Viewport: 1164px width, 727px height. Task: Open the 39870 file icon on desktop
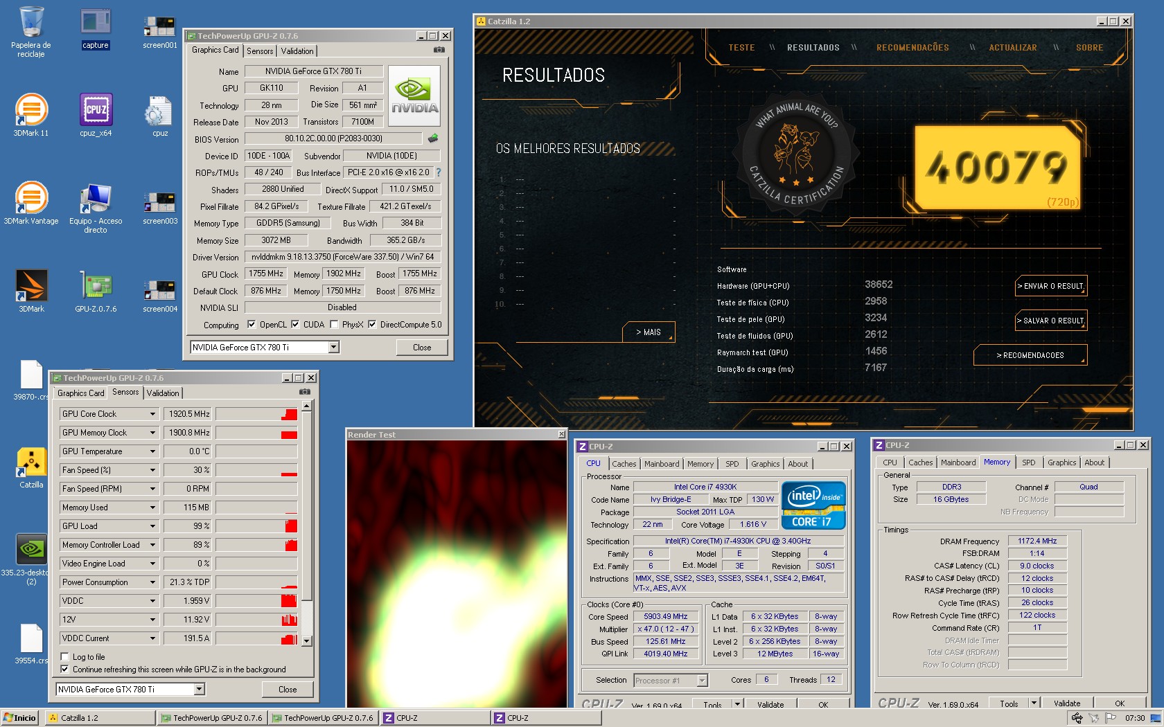[31, 380]
